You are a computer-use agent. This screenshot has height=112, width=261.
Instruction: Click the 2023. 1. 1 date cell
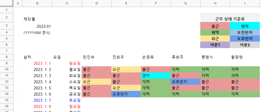[37, 63]
